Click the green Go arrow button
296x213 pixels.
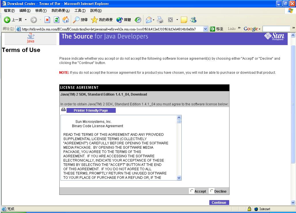(212, 29)
